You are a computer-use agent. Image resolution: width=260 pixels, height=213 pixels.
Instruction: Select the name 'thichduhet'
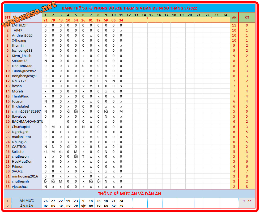[20, 106]
